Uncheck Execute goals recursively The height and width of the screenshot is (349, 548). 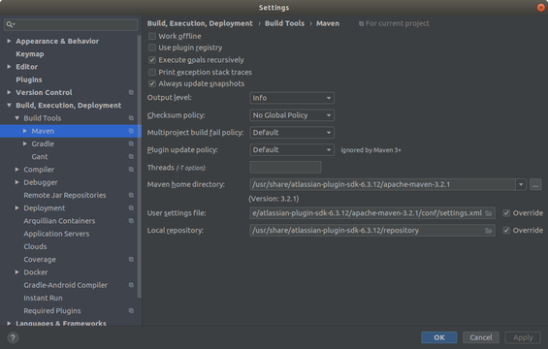coord(152,60)
